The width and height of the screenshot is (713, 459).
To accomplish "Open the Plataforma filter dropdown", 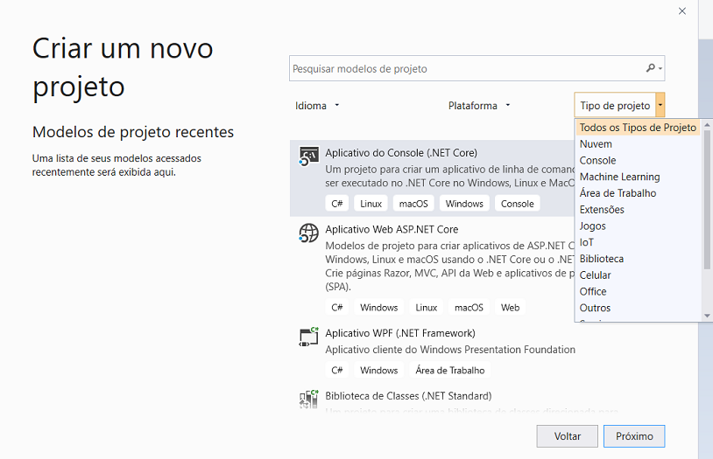I will [x=479, y=106].
